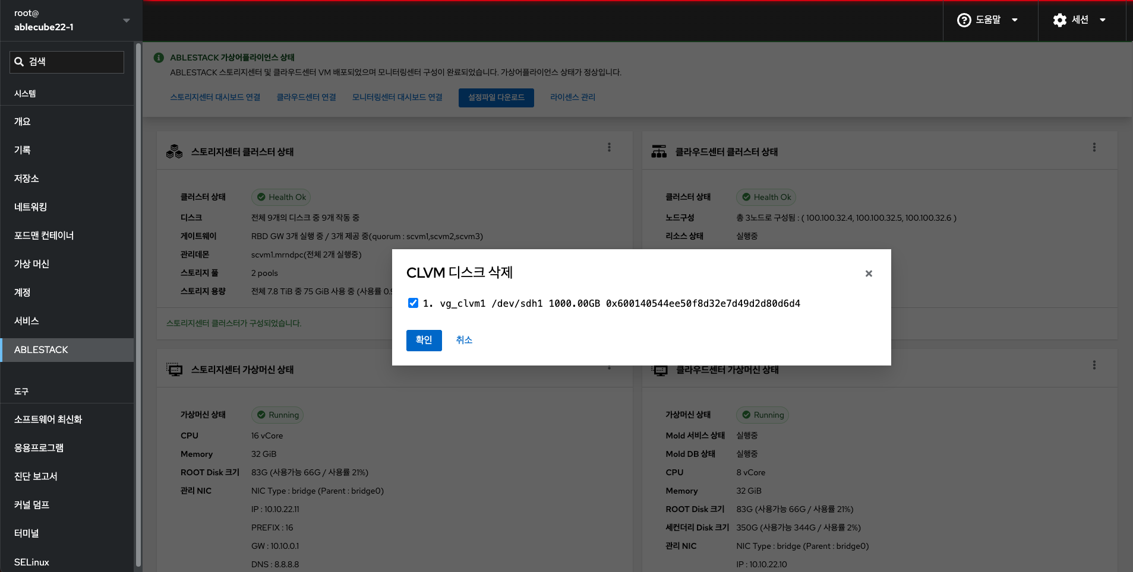
Task: Focus the 검색 search field in sidebar
Action: [67, 62]
